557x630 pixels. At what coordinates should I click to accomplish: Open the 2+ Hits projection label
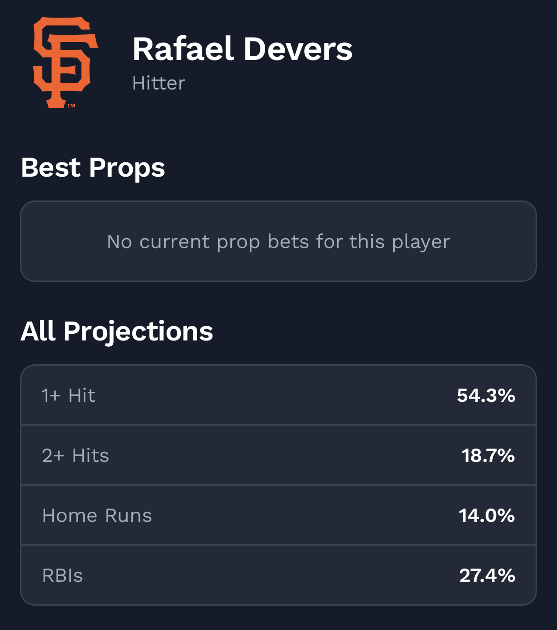click(76, 456)
